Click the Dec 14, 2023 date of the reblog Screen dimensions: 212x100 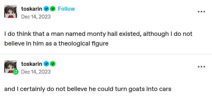click(x=36, y=72)
